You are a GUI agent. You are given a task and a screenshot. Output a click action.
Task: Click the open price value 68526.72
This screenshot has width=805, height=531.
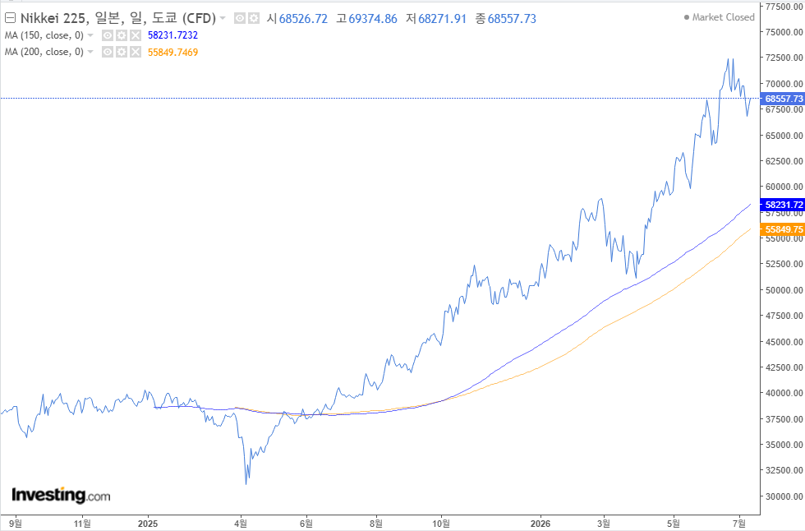click(x=303, y=19)
